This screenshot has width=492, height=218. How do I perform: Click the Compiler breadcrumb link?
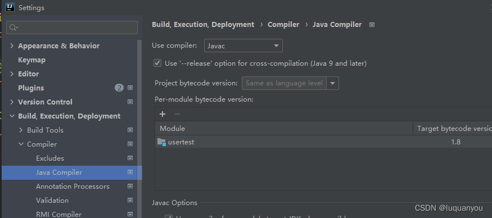[283, 25]
